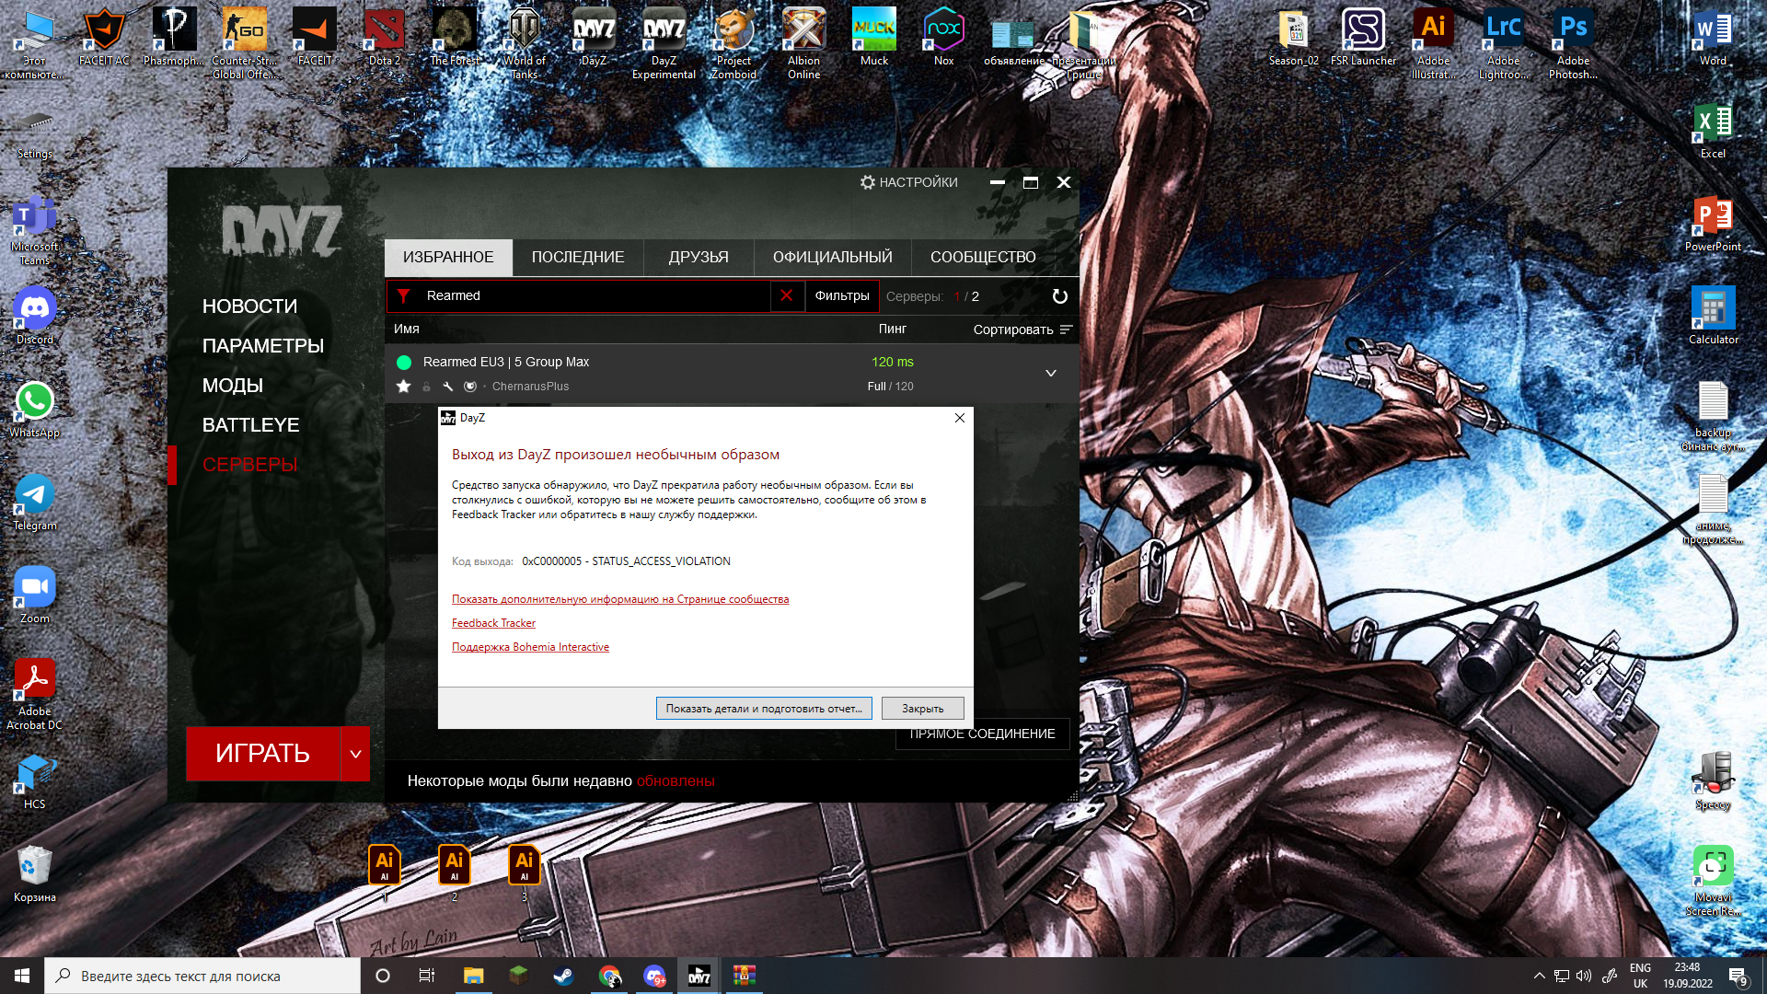Select the Discord desktop icon
This screenshot has width=1767, height=994.
pyautogui.click(x=34, y=316)
